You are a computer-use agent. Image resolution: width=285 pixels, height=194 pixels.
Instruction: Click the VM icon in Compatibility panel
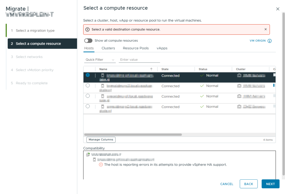point(88,155)
